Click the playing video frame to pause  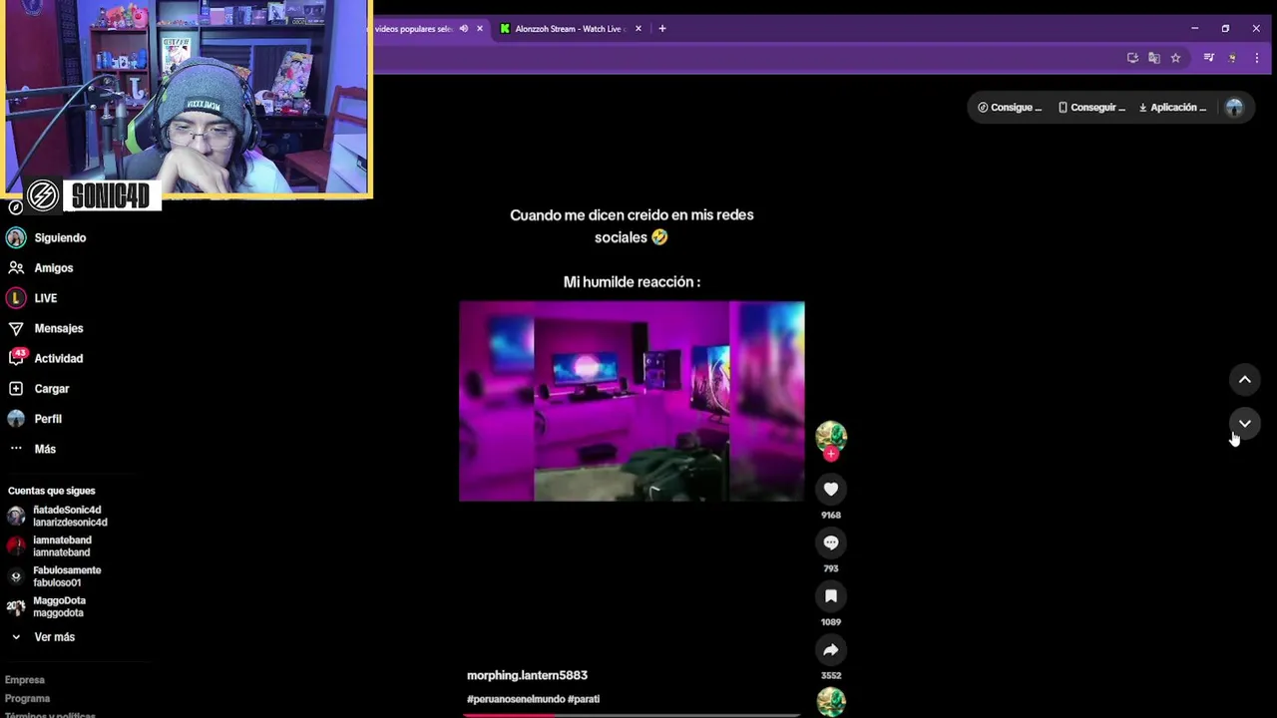point(632,401)
